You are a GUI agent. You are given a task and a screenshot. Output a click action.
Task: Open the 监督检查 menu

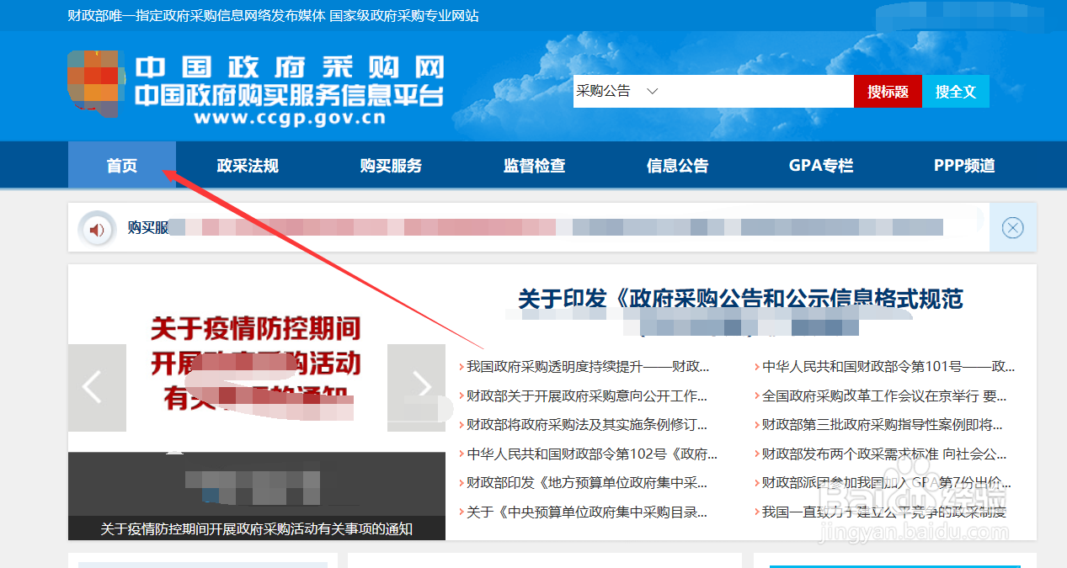[534, 166]
